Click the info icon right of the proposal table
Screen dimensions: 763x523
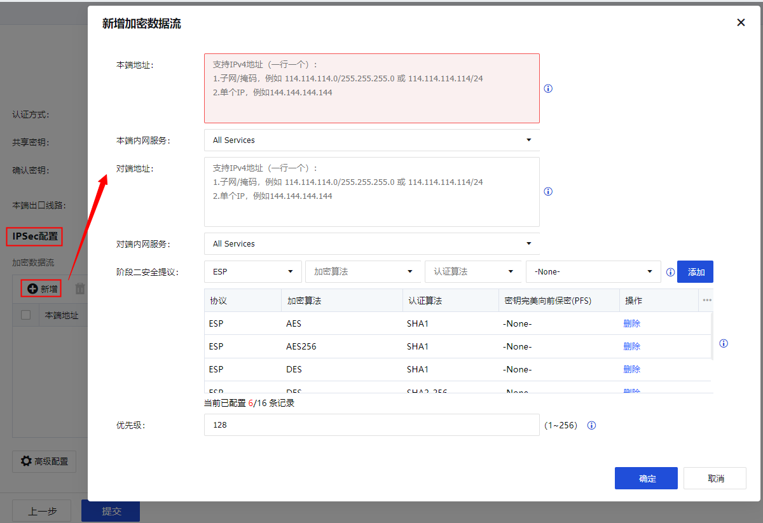click(724, 343)
